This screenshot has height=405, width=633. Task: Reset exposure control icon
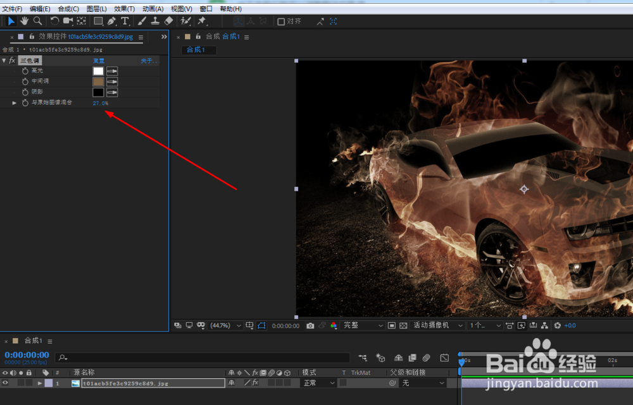[x=558, y=325]
